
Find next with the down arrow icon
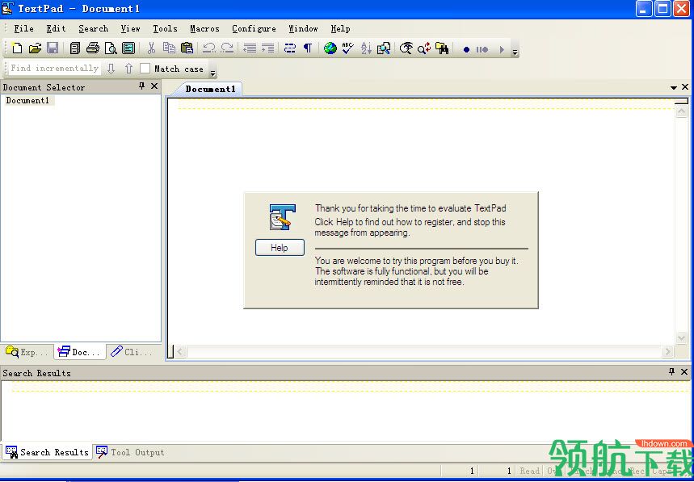coord(111,69)
